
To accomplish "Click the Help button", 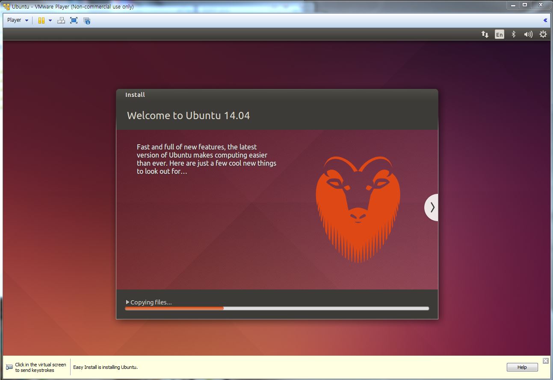I will click(x=522, y=367).
